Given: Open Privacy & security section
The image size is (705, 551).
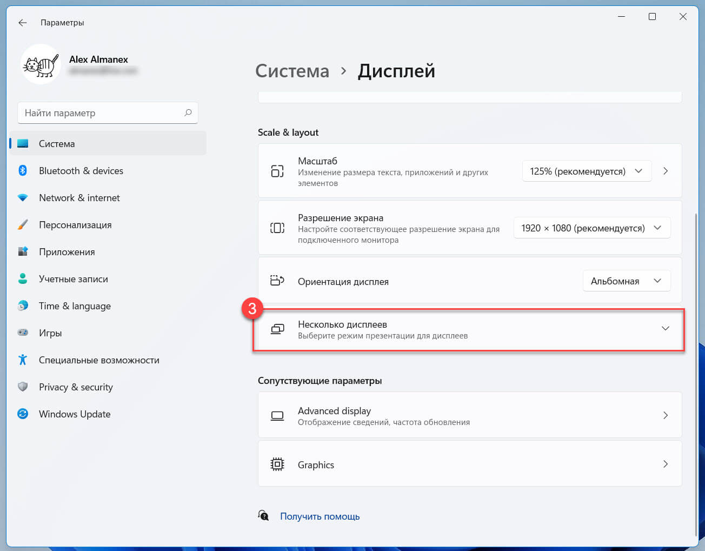Looking at the screenshot, I should click(x=108, y=387).
